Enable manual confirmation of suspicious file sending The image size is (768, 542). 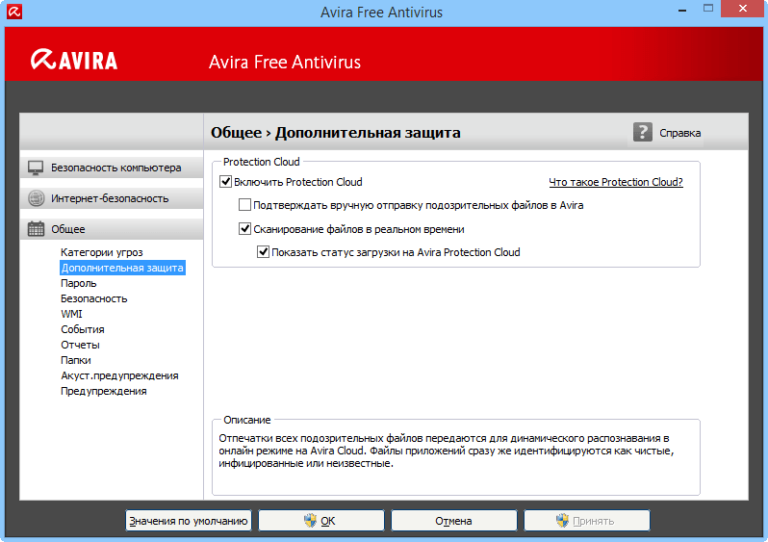244,205
